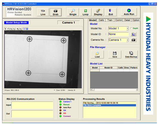The image size is (159, 125).
Task: Select the Calib column header
Action: click(x=120, y=68)
